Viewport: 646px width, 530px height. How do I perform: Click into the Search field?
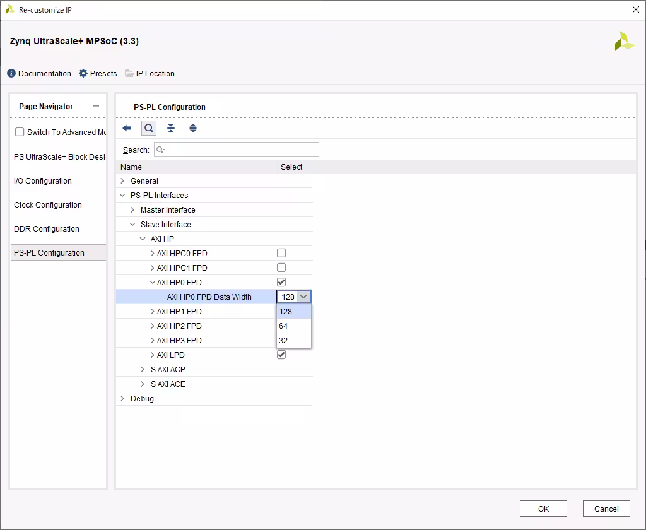pyautogui.click(x=237, y=150)
